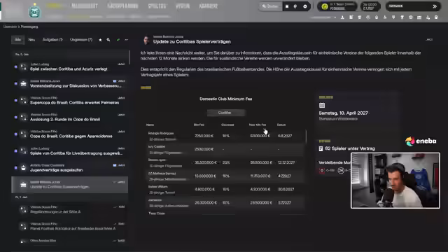Click the green checkmark mark-read icon
Viewport: 448px width, 252px height.
[x=118, y=40]
